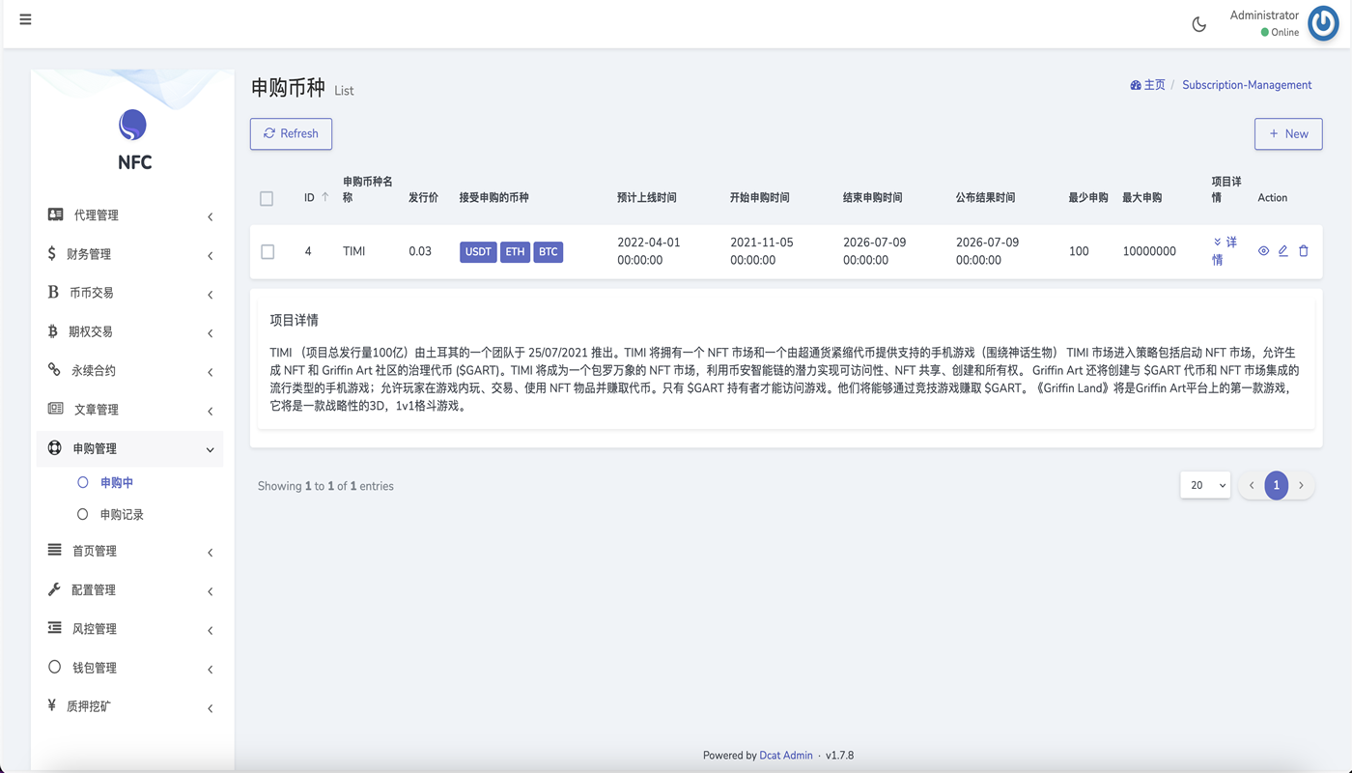Click the 配置管理 wrench icon
1352x773 pixels.
54,588
